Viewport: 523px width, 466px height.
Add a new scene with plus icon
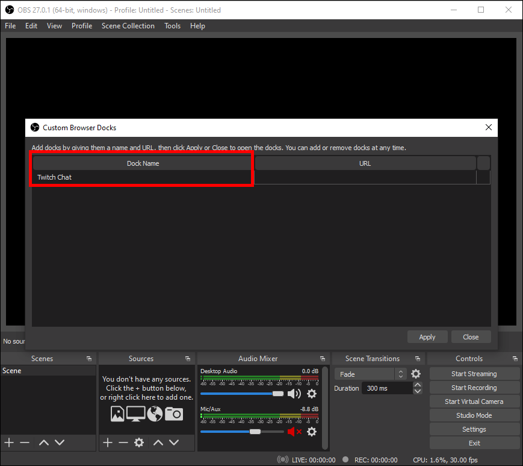pyautogui.click(x=9, y=442)
